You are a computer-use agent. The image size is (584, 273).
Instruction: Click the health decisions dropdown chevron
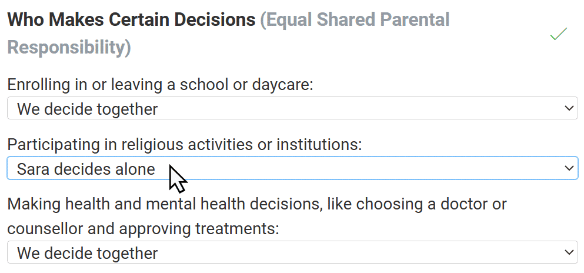click(568, 252)
